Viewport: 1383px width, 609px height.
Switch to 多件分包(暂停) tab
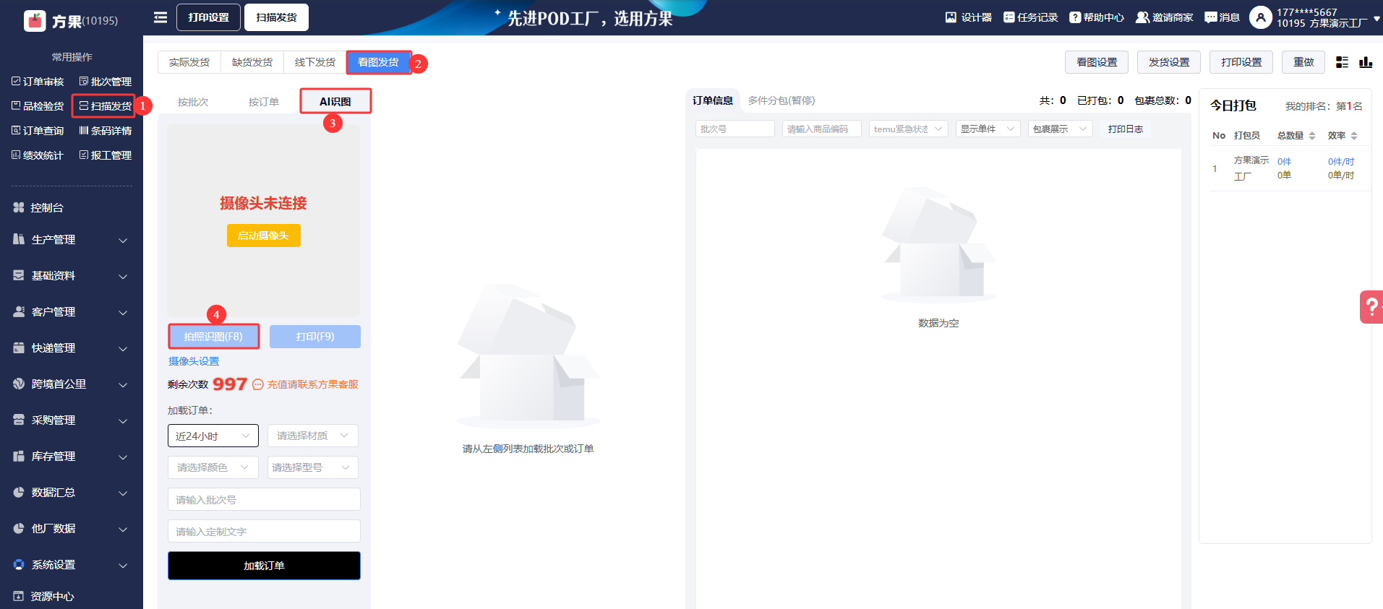pos(782,100)
